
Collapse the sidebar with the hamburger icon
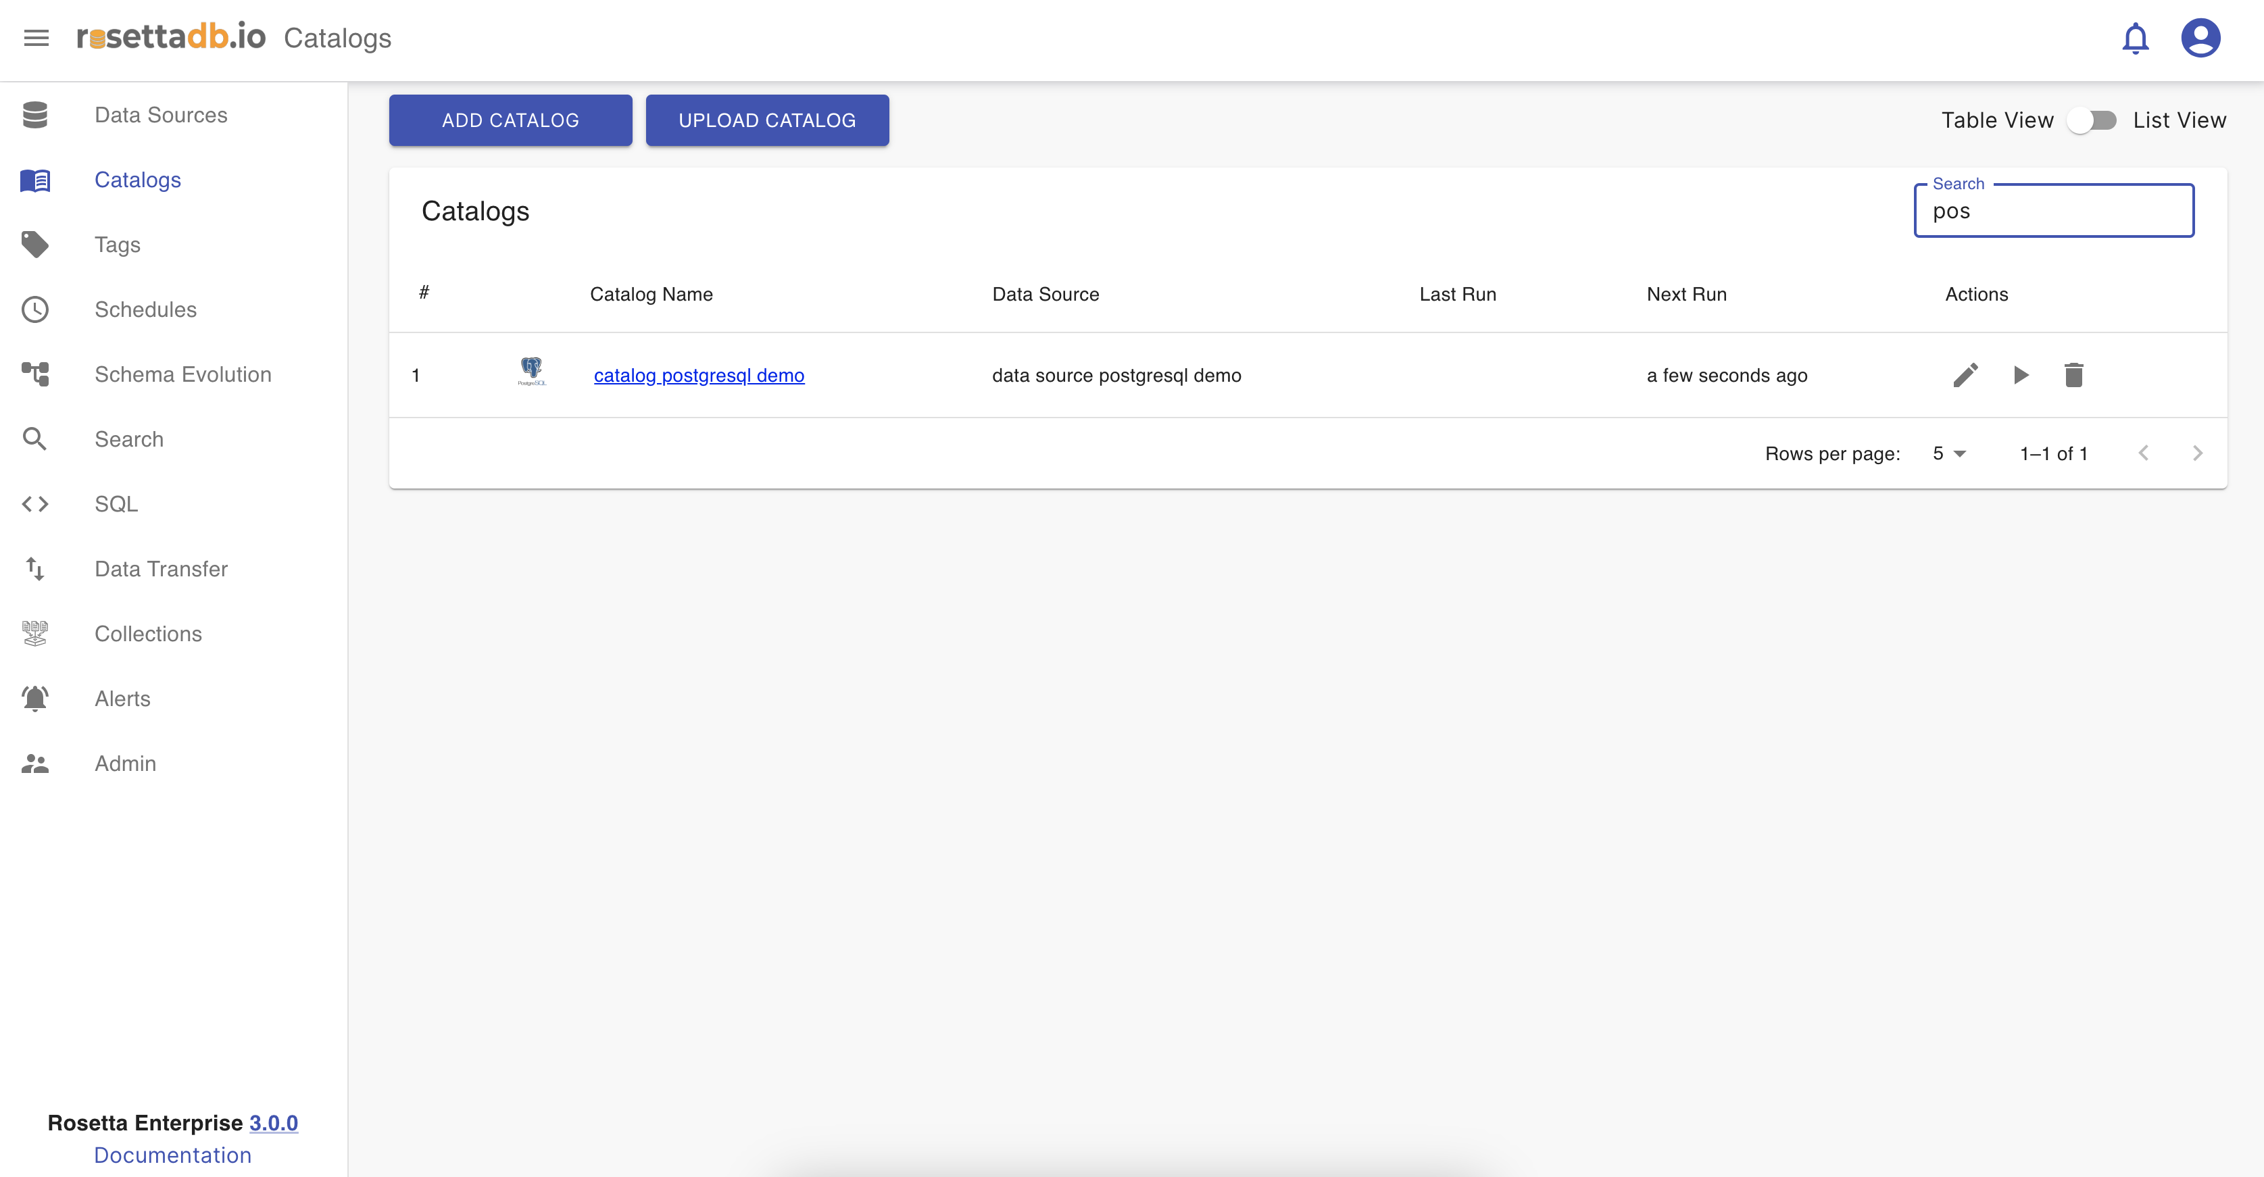pos(36,38)
